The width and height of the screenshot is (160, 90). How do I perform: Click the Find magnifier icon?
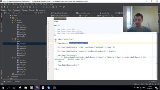(27, 7)
